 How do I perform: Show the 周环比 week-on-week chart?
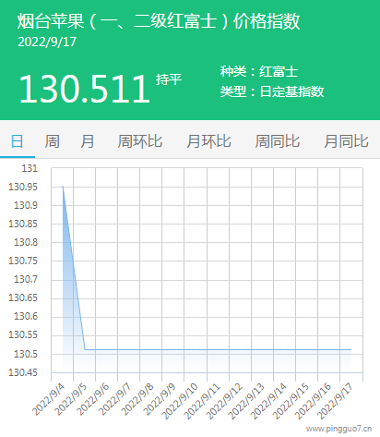tap(140, 141)
